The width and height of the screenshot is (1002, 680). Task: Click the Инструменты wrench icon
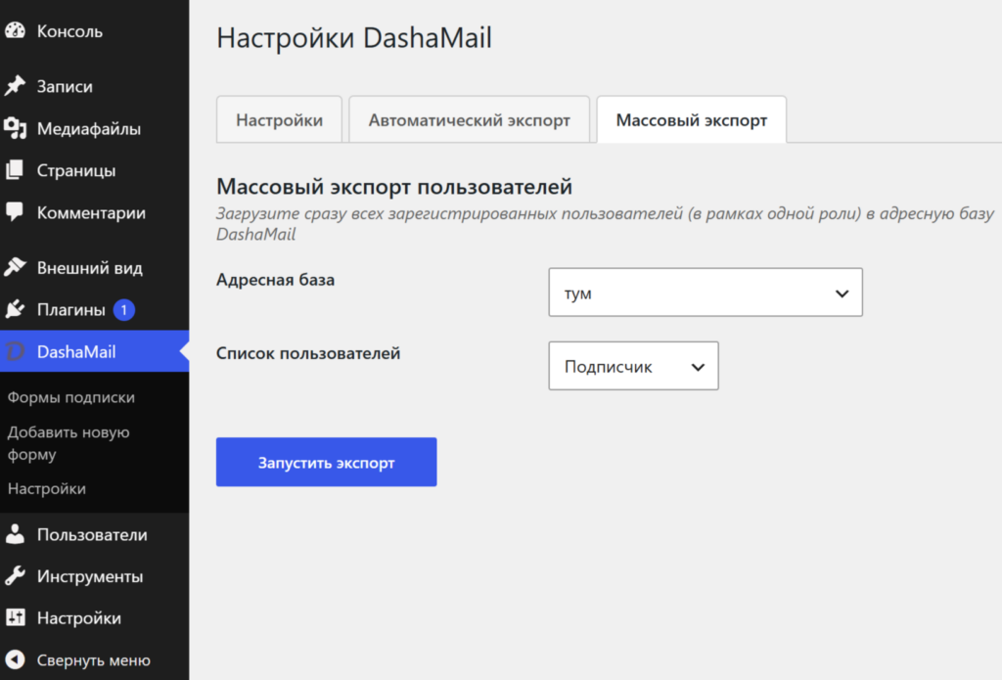(x=15, y=576)
